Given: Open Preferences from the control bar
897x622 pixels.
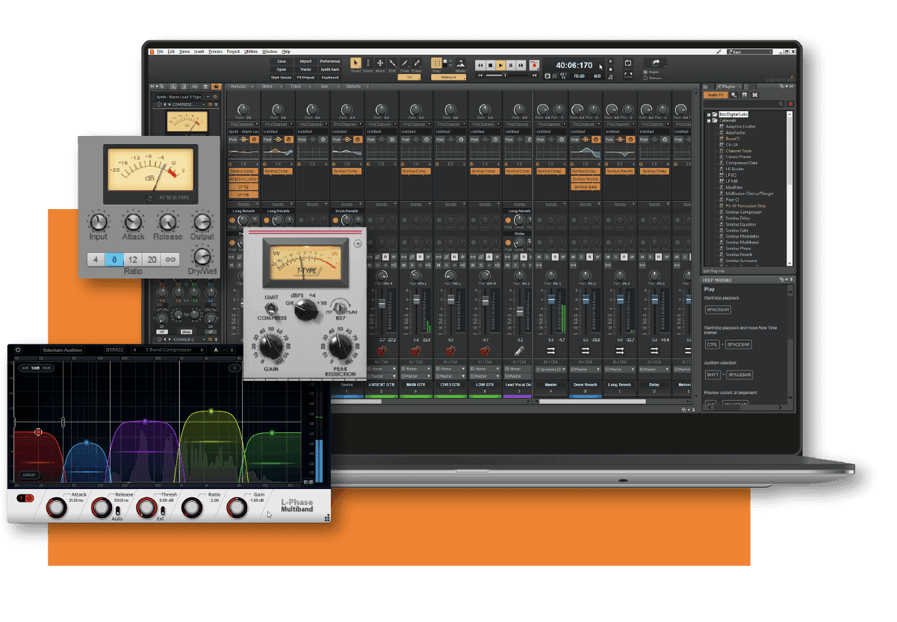Looking at the screenshot, I should pos(330,61).
